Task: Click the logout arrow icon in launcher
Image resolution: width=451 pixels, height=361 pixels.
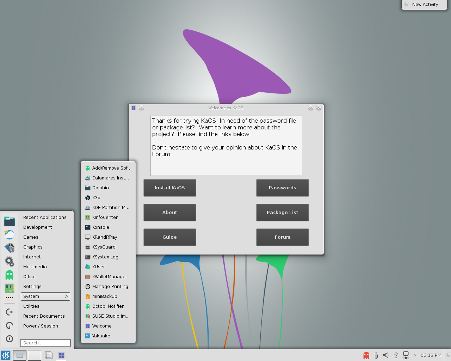Action: 10,312
